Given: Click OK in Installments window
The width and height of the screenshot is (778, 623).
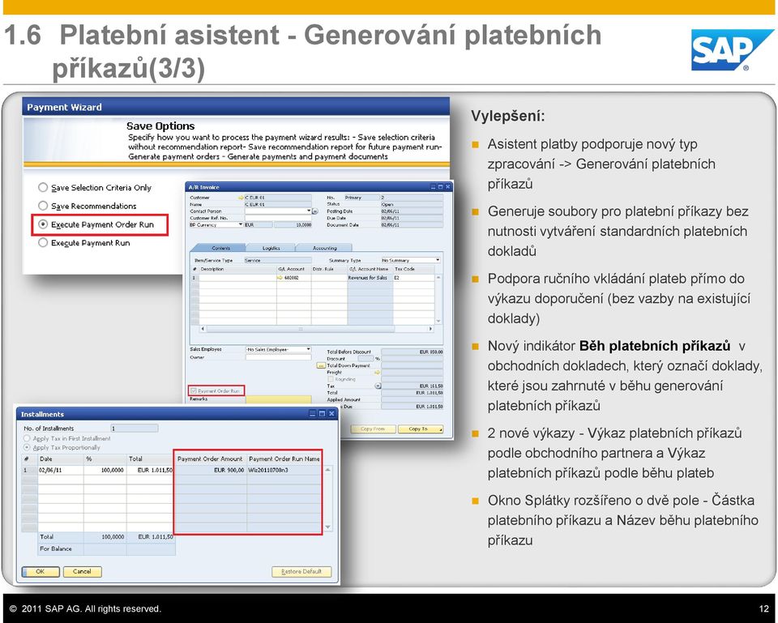Looking at the screenshot, I should pyautogui.click(x=41, y=571).
